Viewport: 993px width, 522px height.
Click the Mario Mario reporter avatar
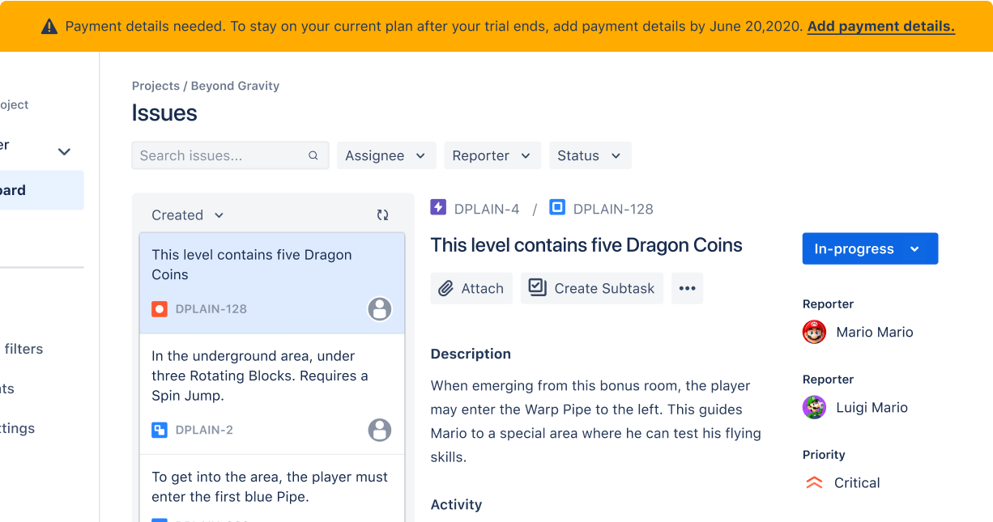[x=814, y=332]
